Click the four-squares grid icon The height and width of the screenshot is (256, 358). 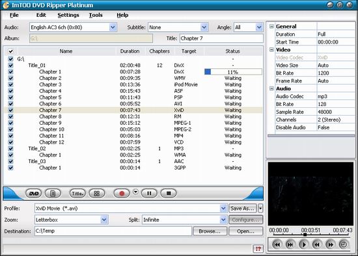tap(96, 194)
